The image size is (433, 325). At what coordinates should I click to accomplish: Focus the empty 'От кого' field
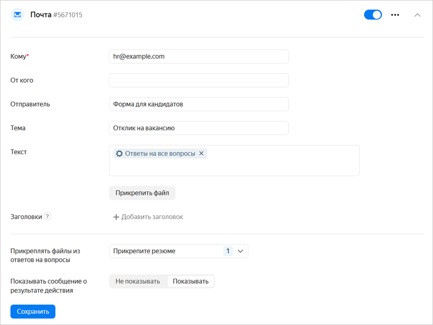(199, 81)
